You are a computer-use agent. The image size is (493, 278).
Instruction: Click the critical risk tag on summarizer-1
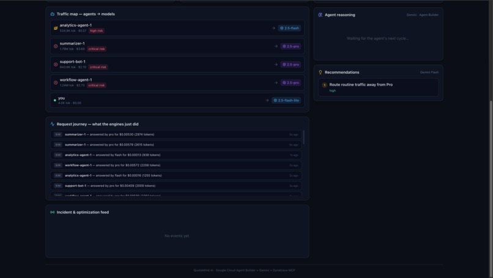(97, 49)
